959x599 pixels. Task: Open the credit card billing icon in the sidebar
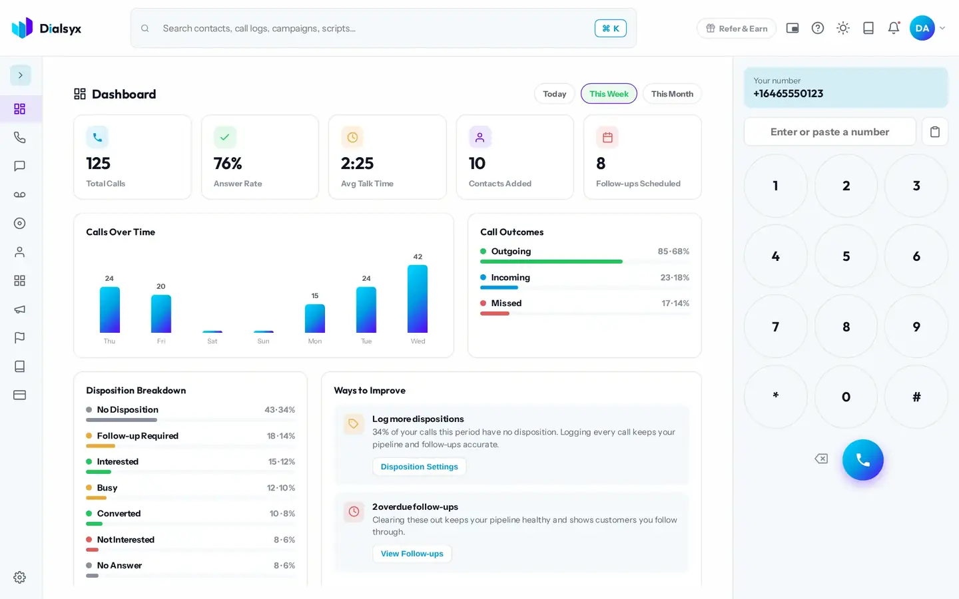point(20,395)
